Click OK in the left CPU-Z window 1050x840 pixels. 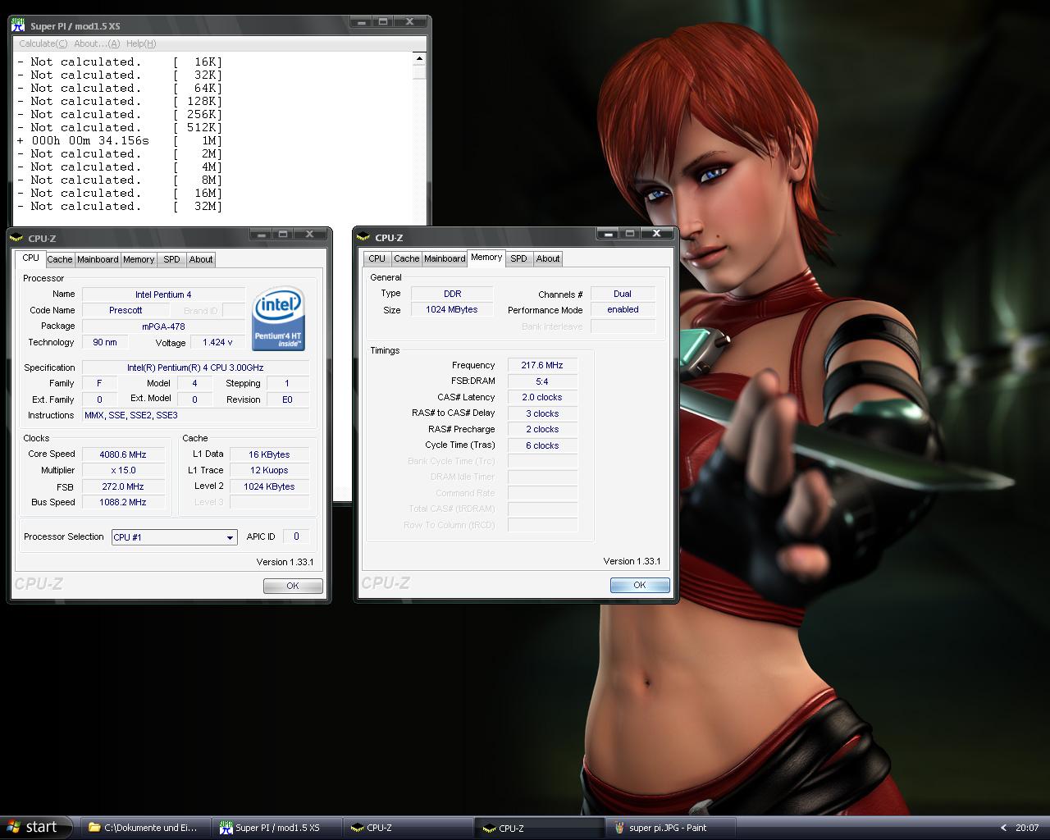click(x=293, y=586)
